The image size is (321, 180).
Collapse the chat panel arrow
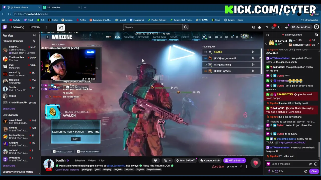[268, 35]
